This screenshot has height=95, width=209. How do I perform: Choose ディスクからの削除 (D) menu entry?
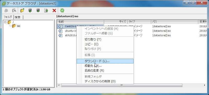pyautogui.click(x=105, y=81)
